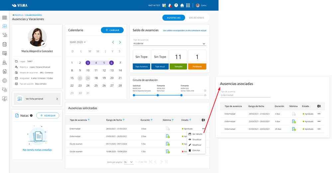Click Tipo de ausencia field in Ausencias asociadas
This screenshot has height=173, width=332.
tap(245, 95)
